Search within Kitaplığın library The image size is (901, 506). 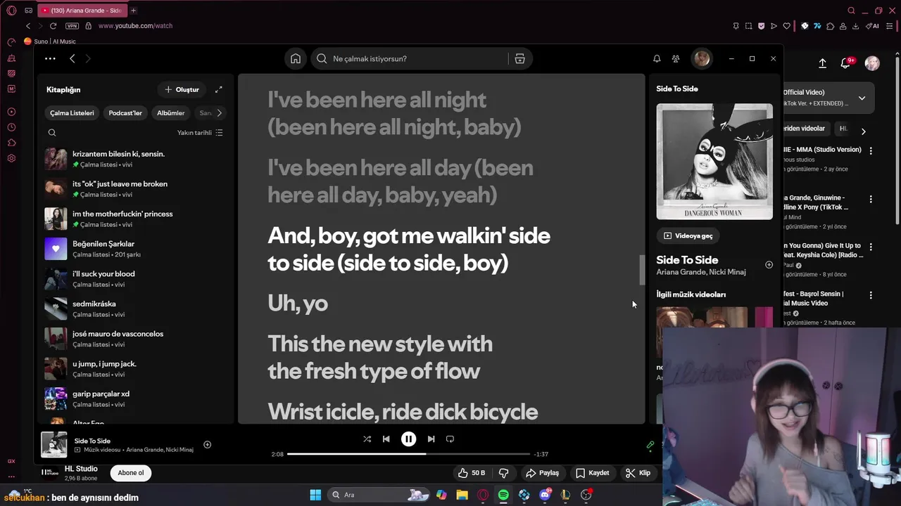(x=52, y=133)
